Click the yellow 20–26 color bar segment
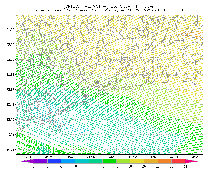The height and width of the screenshot is (169, 219). coord(137,161)
